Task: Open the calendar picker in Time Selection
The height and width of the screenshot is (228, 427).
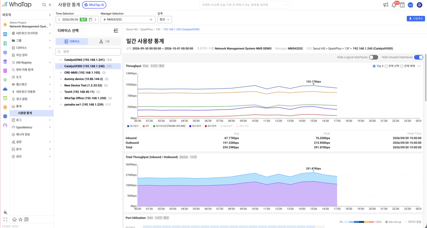Action: pyautogui.click(x=90, y=20)
